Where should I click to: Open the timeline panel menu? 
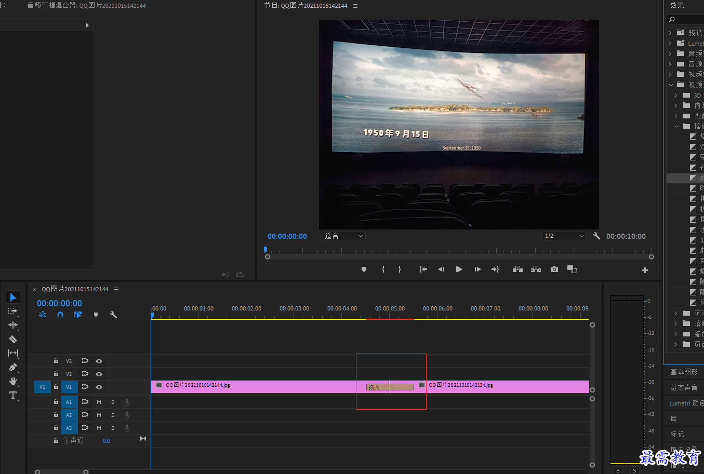click(x=116, y=289)
